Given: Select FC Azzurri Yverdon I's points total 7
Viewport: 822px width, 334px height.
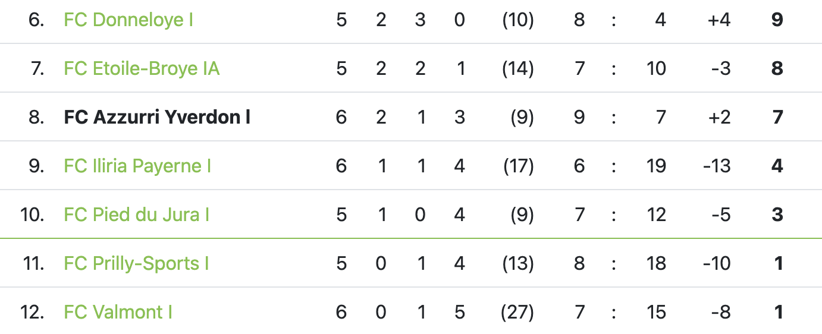Looking at the screenshot, I should (x=777, y=118).
